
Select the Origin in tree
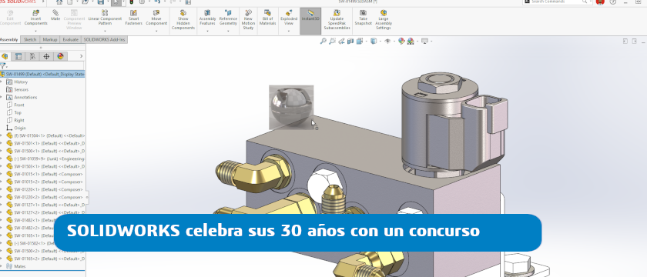20,128
